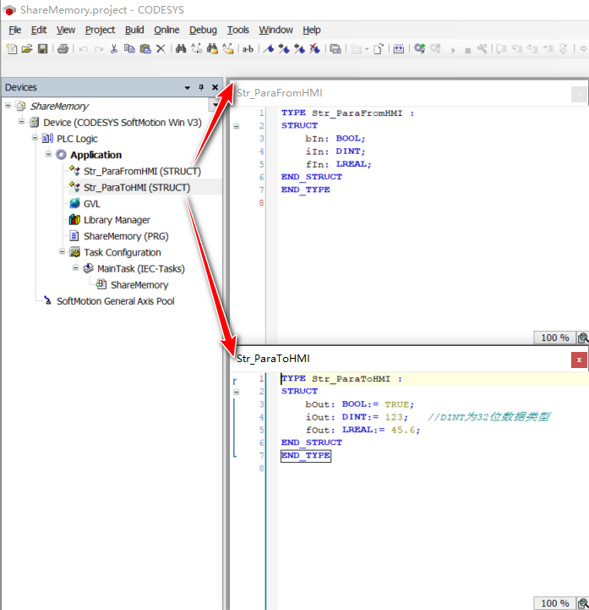This screenshot has height=610, width=589.
Task: Close the Devices panel
Action: 215,87
